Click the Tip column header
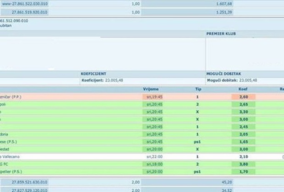 pos(198,89)
